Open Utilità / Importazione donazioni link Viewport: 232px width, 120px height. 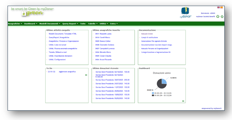point(60,56)
